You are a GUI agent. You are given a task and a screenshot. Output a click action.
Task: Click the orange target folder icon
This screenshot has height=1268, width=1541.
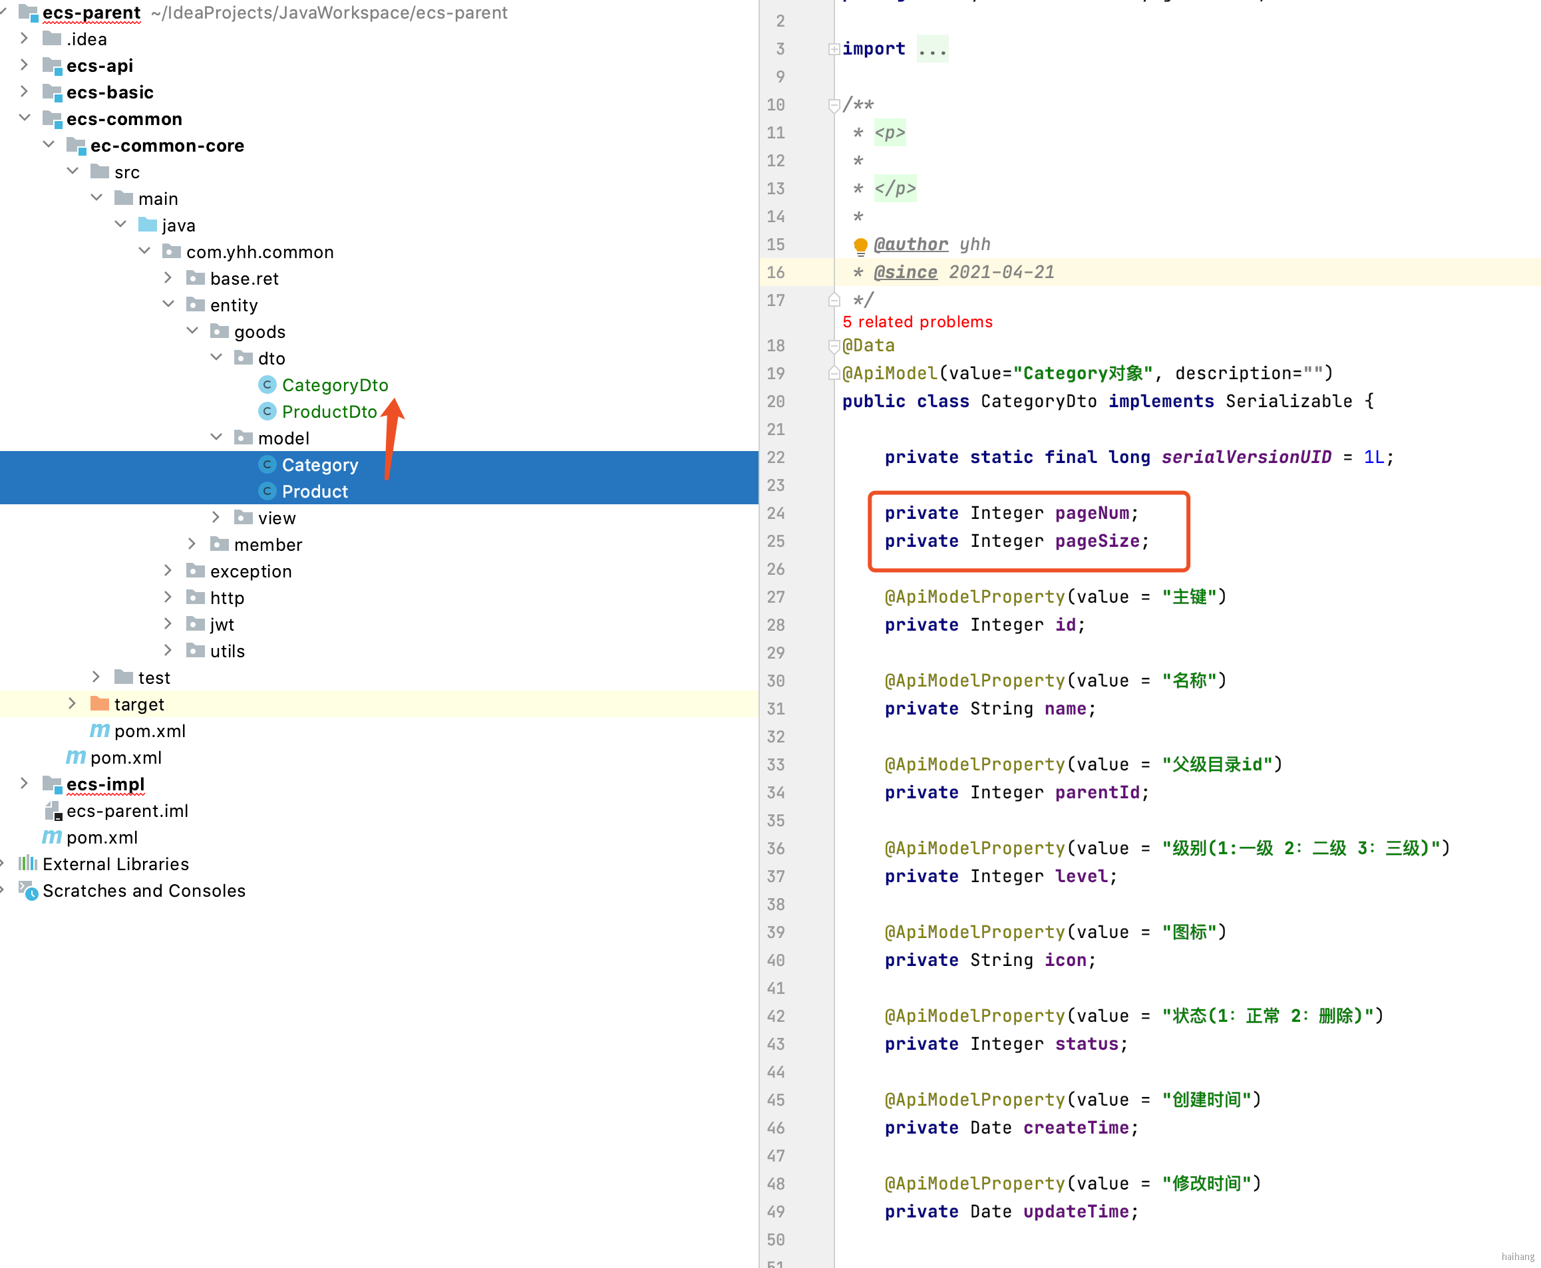coord(99,704)
